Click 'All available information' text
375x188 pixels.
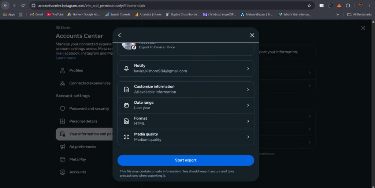[x=155, y=92]
